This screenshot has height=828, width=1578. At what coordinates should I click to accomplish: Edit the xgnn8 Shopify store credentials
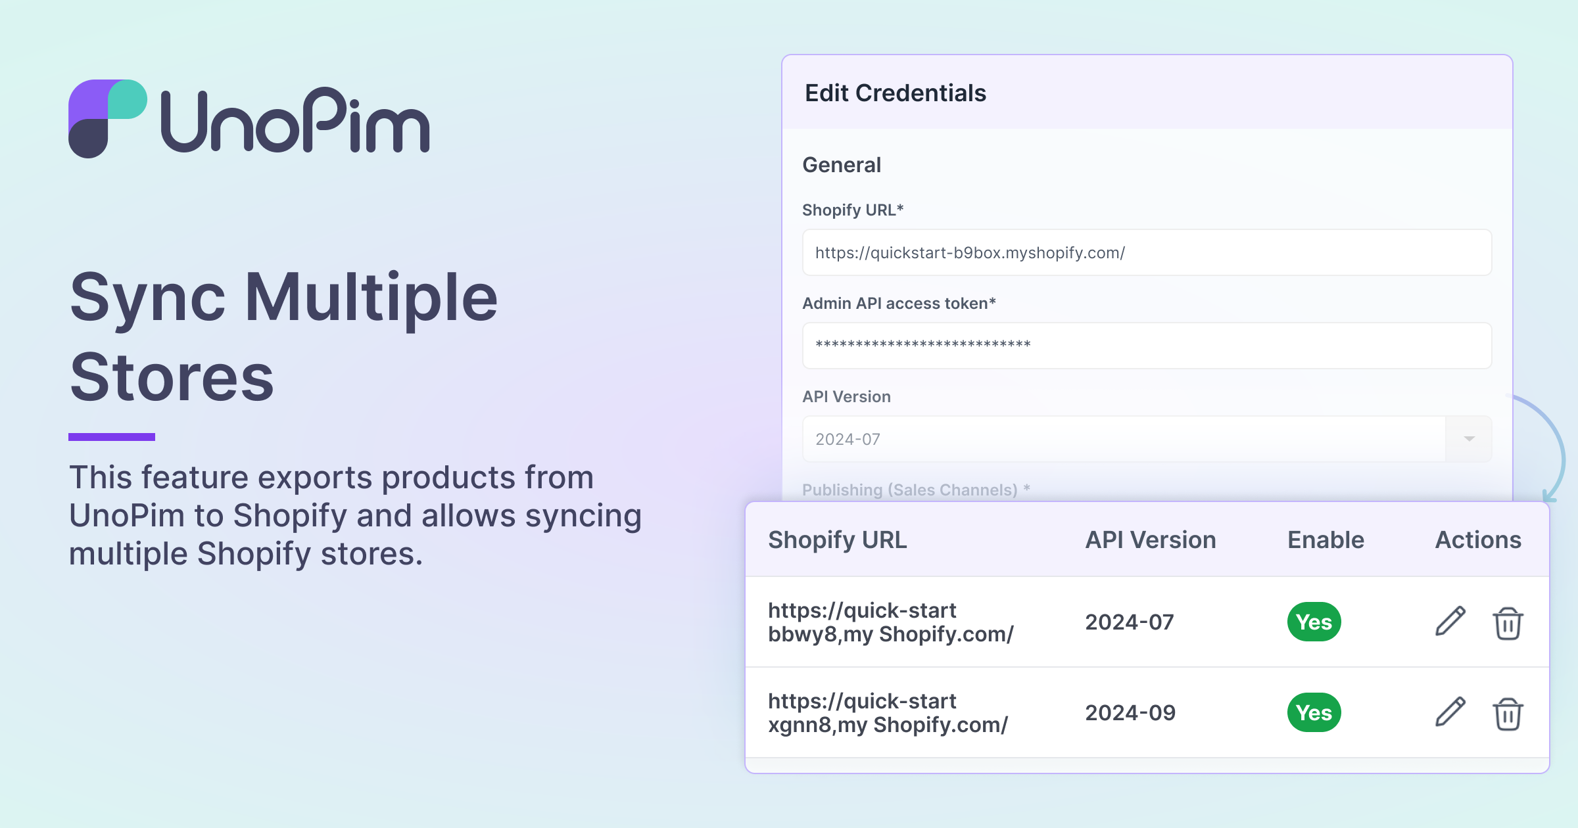[x=1450, y=712]
